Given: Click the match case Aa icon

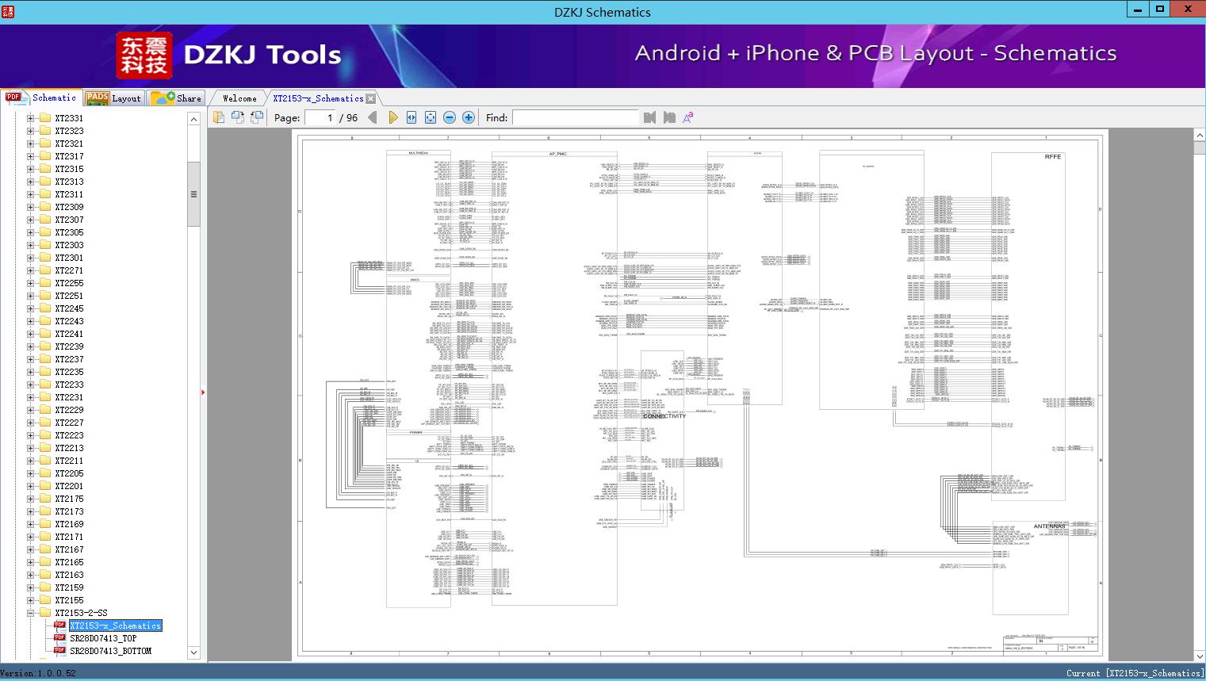Looking at the screenshot, I should pyautogui.click(x=687, y=117).
